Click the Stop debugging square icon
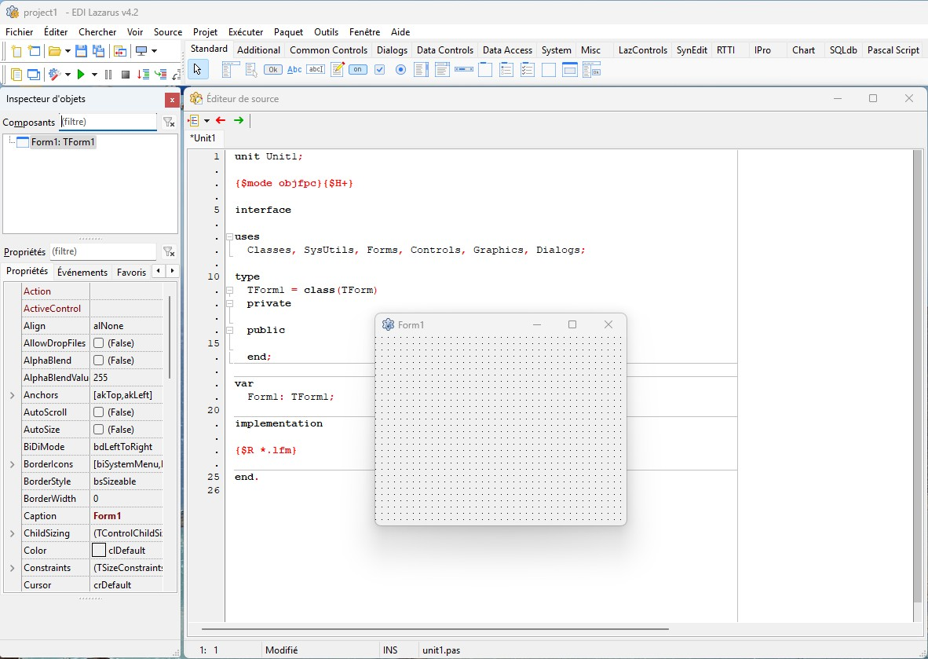Screen dimensions: 928x659 (125, 75)
